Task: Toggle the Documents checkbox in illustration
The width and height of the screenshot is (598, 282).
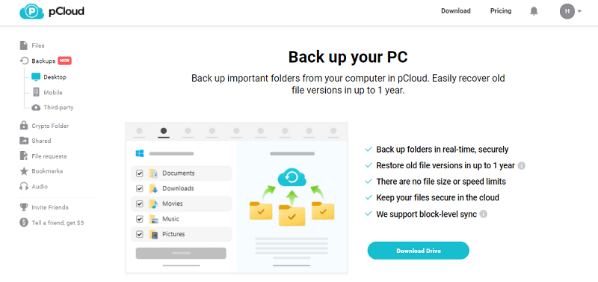Action: 140,174
